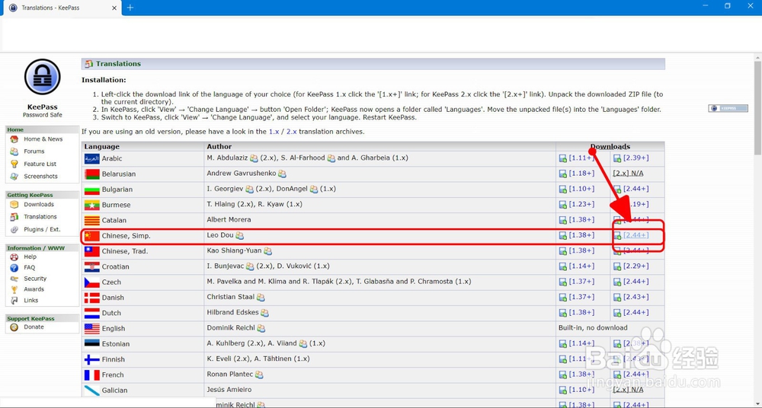Open the Links page
The width and height of the screenshot is (762, 408).
coord(30,300)
